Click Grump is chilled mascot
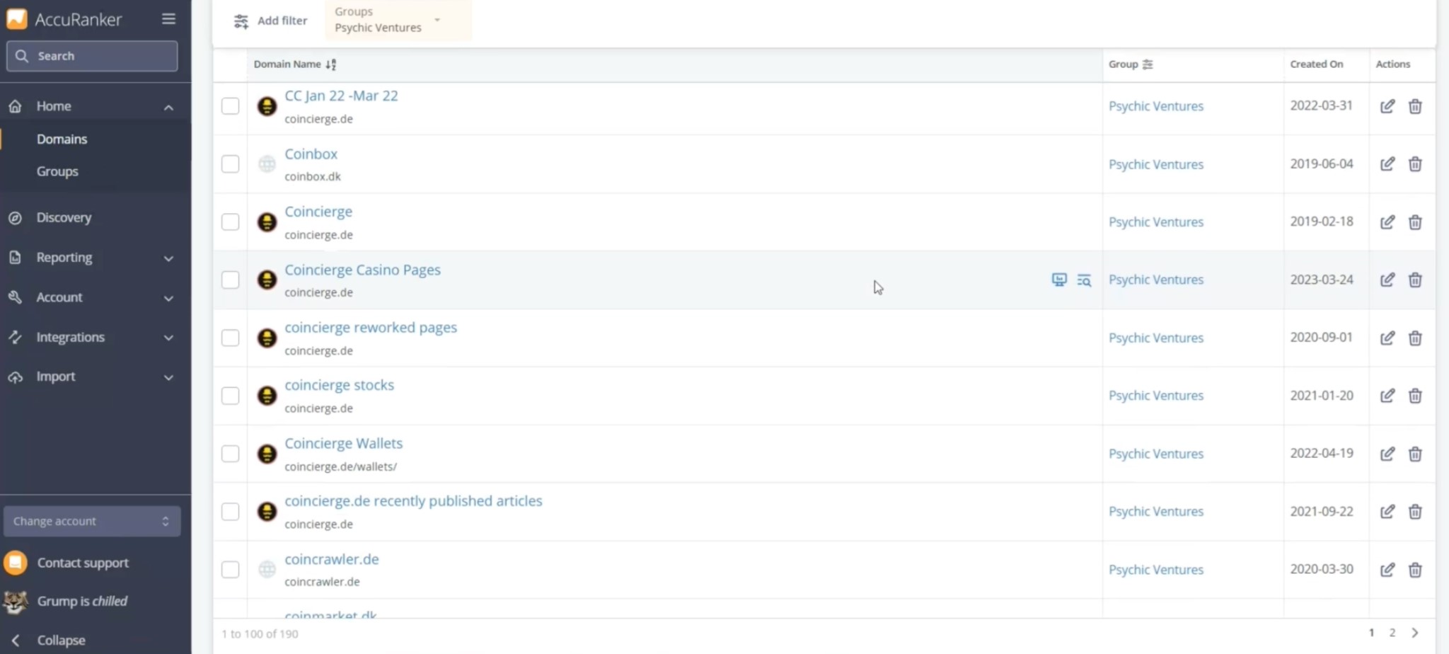The image size is (1449, 654). 16,602
